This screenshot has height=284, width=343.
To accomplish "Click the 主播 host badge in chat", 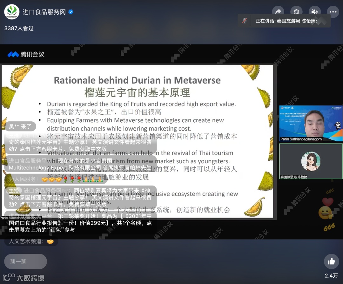I will 14,191.
